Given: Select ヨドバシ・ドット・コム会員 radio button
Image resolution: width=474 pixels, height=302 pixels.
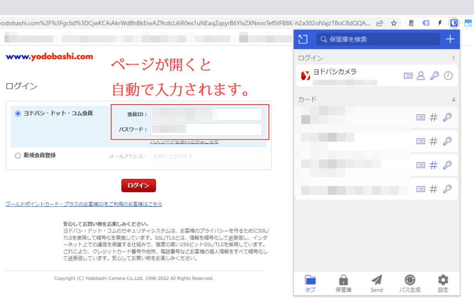Looking at the screenshot, I should click(18, 114).
